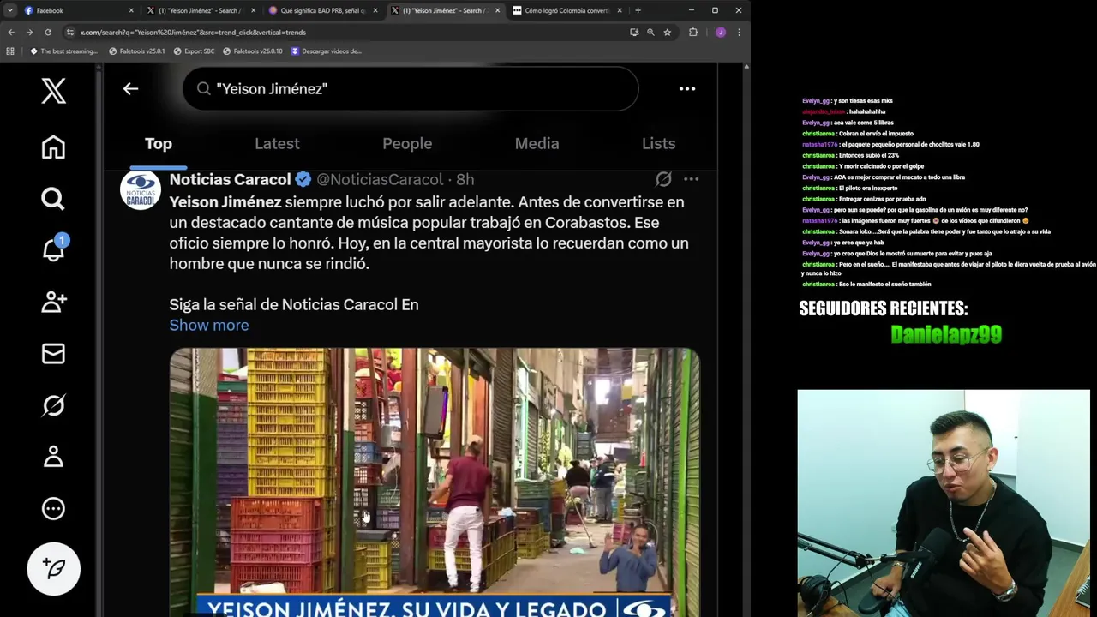Open the 'Descargar videos de...' bookmark
Image resolution: width=1097 pixels, height=617 pixels.
click(x=326, y=51)
